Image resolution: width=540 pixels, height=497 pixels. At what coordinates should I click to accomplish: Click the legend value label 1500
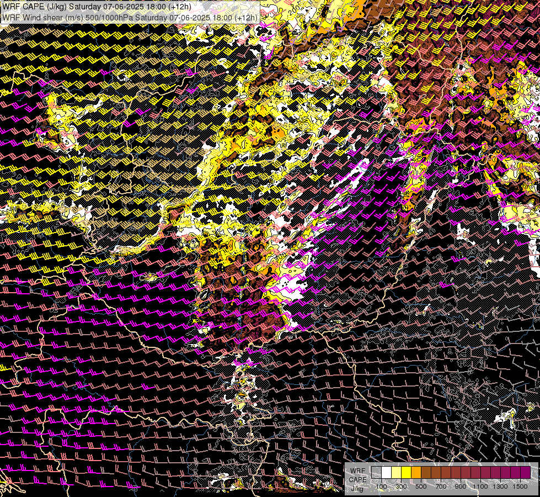520,487
